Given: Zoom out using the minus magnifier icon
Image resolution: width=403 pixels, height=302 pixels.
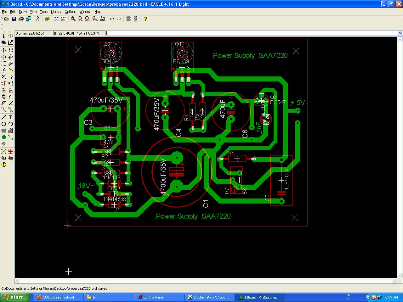Looking at the screenshot, I should tap(88, 19).
